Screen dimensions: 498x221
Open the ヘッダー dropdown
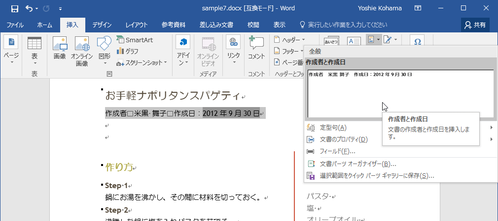click(x=289, y=40)
